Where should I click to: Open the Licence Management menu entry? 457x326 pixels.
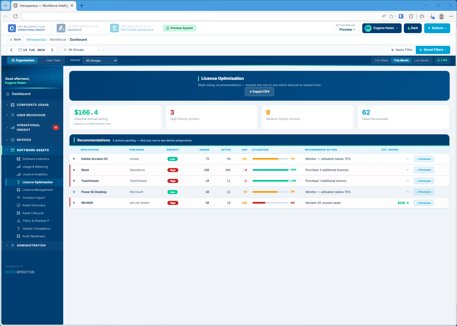(x=37, y=190)
